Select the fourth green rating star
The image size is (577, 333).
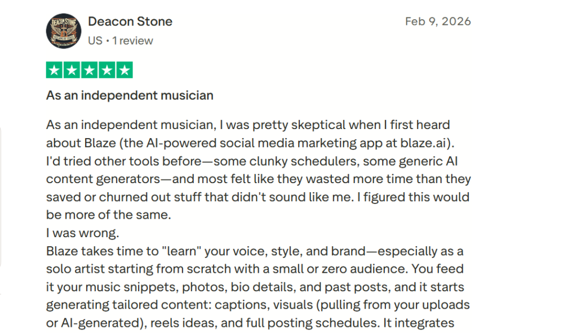click(x=107, y=70)
